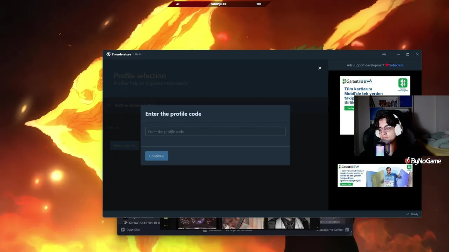Click the Thunderstore version number 1.114.0

click(x=137, y=54)
